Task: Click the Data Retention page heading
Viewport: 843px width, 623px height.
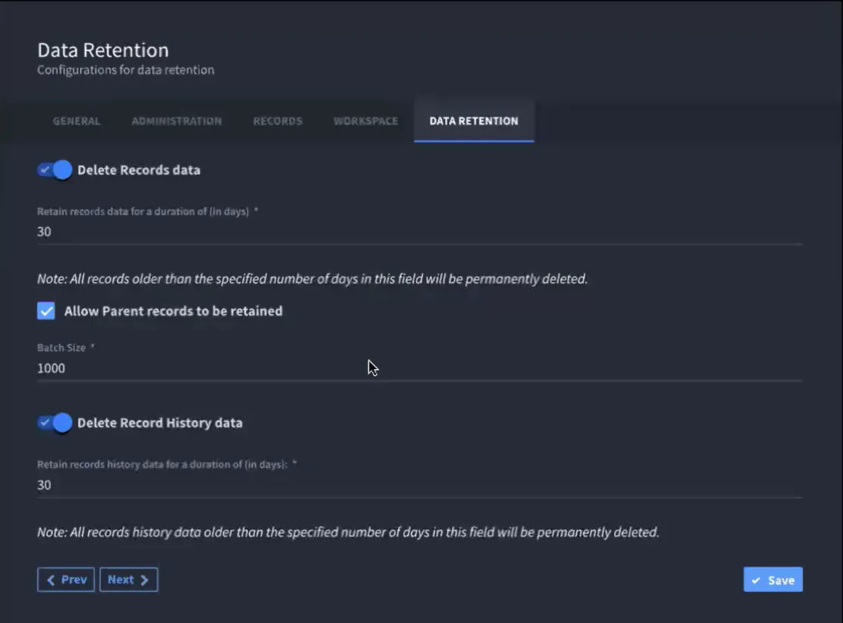Action: [103, 50]
